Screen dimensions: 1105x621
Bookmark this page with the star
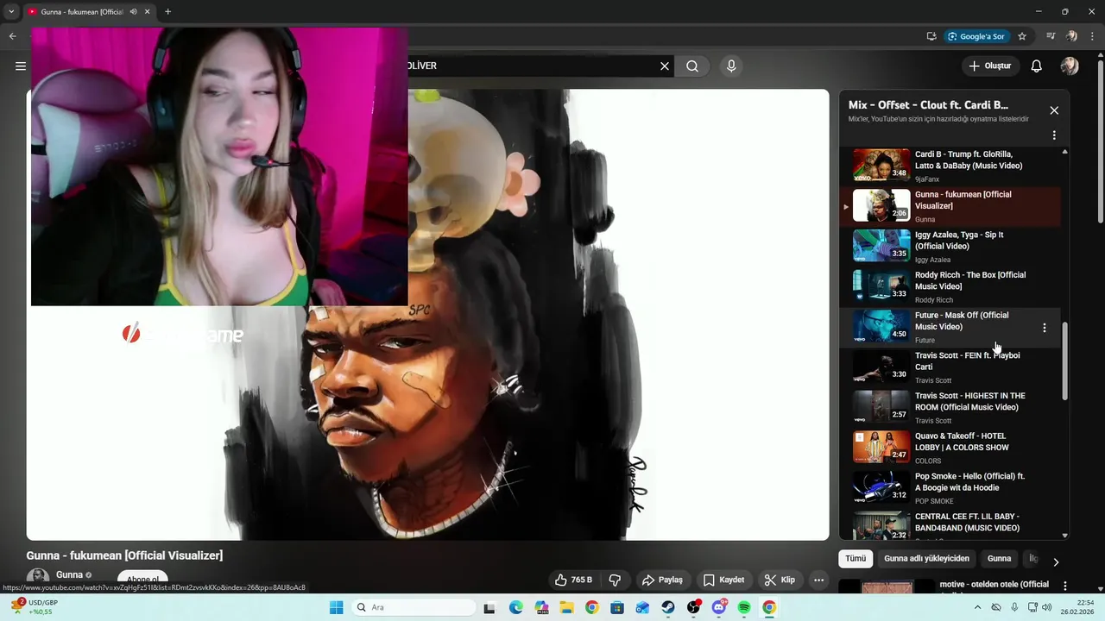pos(1022,36)
